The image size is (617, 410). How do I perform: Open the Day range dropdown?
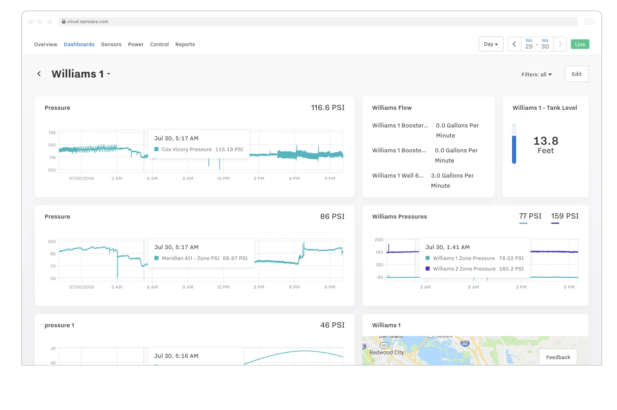tap(491, 44)
